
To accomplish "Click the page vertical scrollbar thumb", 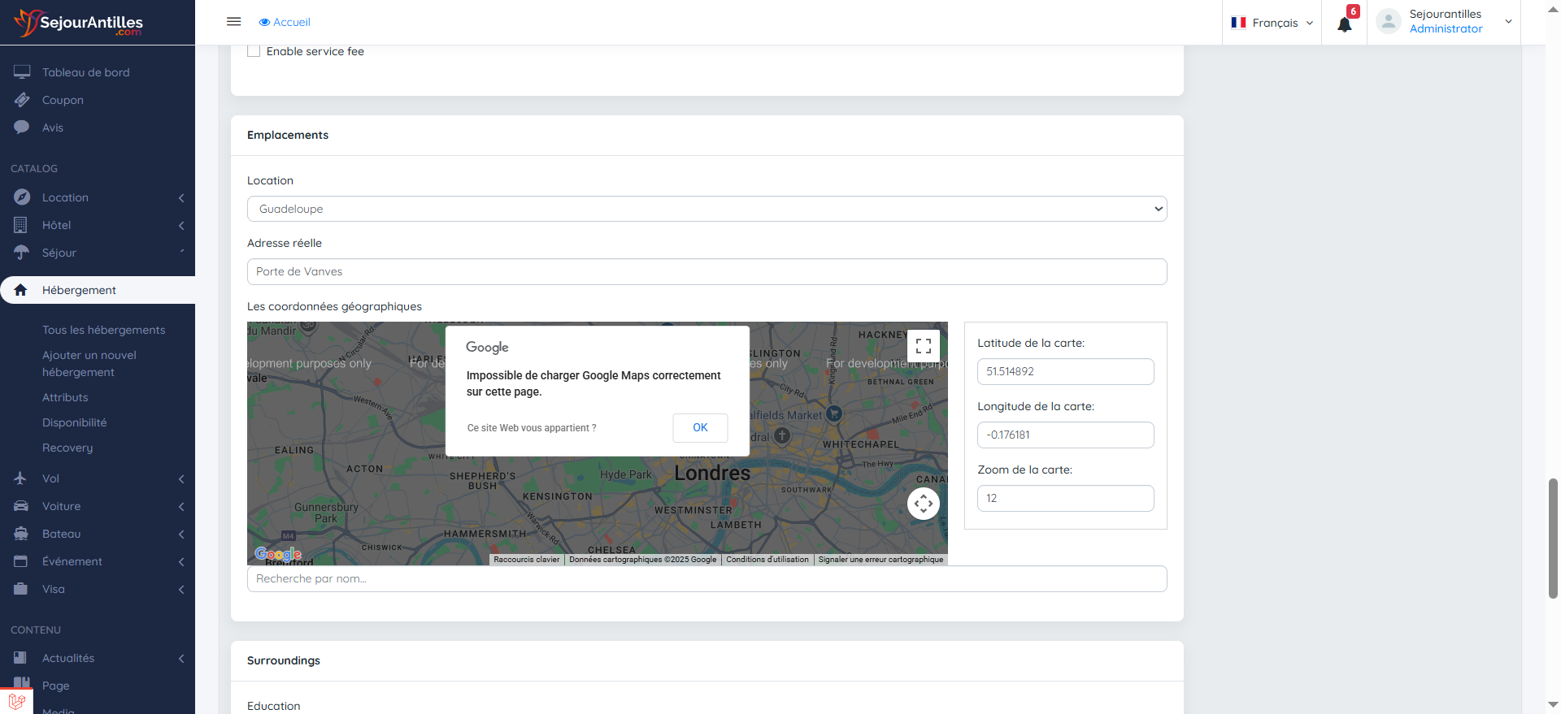I will click(1553, 538).
